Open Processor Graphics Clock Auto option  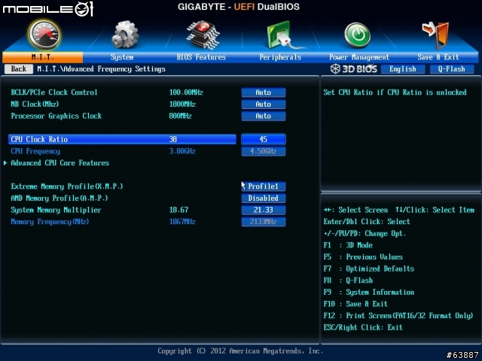(x=264, y=116)
